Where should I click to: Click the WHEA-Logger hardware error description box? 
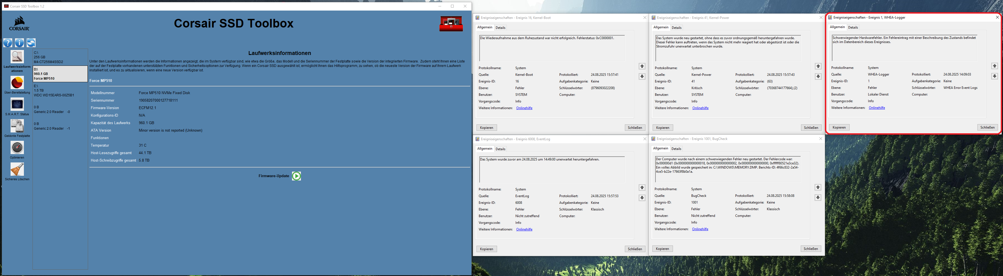pyautogui.click(x=904, y=47)
